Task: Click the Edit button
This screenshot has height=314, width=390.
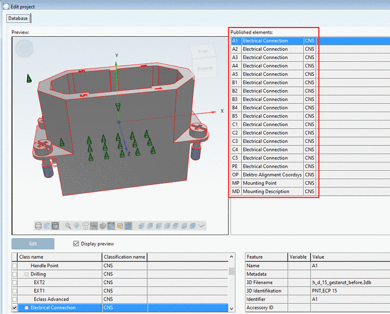Action: tap(33, 244)
